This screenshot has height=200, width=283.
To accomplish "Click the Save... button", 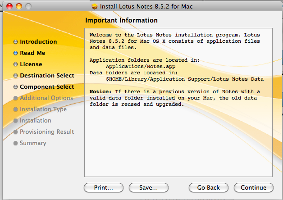I will [149, 187].
